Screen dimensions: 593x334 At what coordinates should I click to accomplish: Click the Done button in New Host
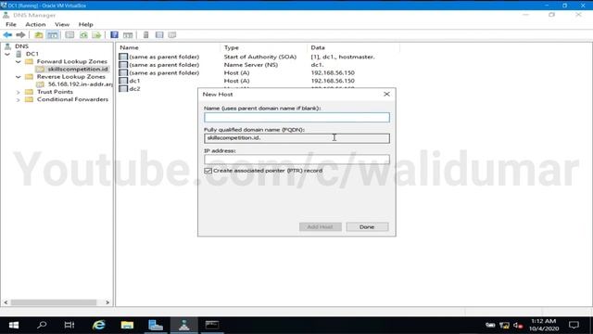pos(367,226)
